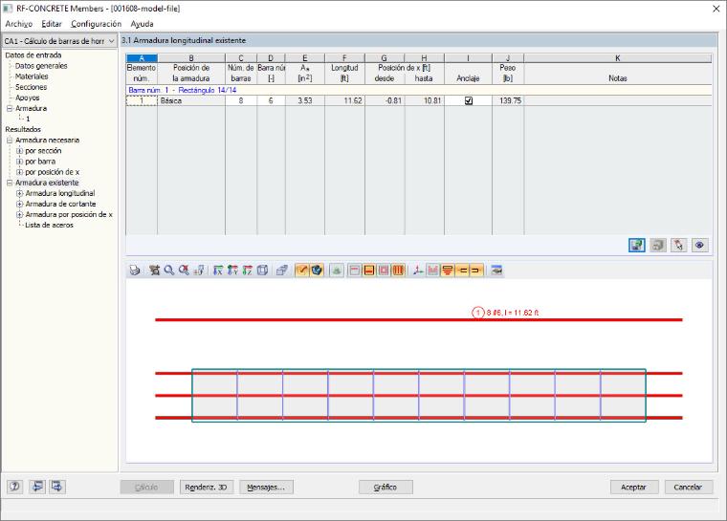Toggle the left hook anchorage icon

pos(462,270)
